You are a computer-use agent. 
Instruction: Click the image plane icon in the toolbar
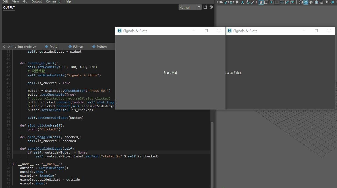pyautogui.click(x=242, y=2)
